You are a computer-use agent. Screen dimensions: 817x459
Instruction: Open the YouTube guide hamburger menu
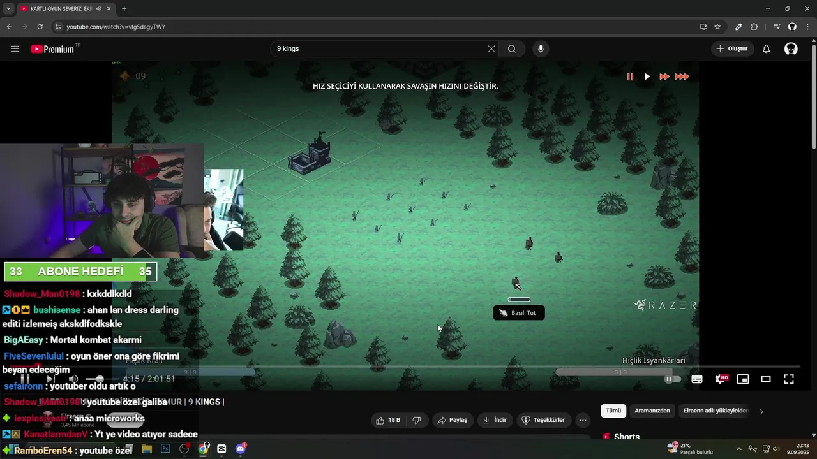coord(15,49)
